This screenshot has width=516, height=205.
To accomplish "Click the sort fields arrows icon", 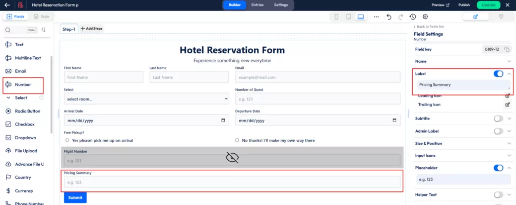I will (43, 30).
